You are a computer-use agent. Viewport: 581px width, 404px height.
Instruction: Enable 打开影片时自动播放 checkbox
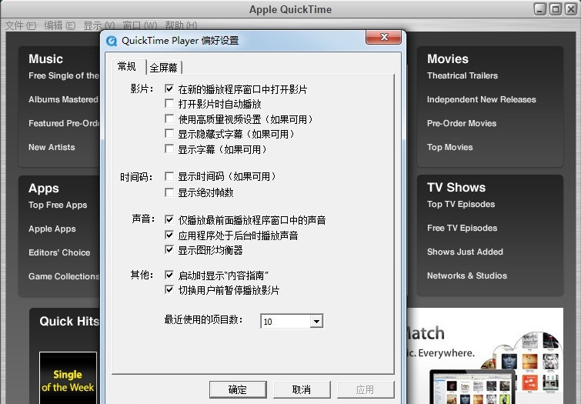coord(169,103)
